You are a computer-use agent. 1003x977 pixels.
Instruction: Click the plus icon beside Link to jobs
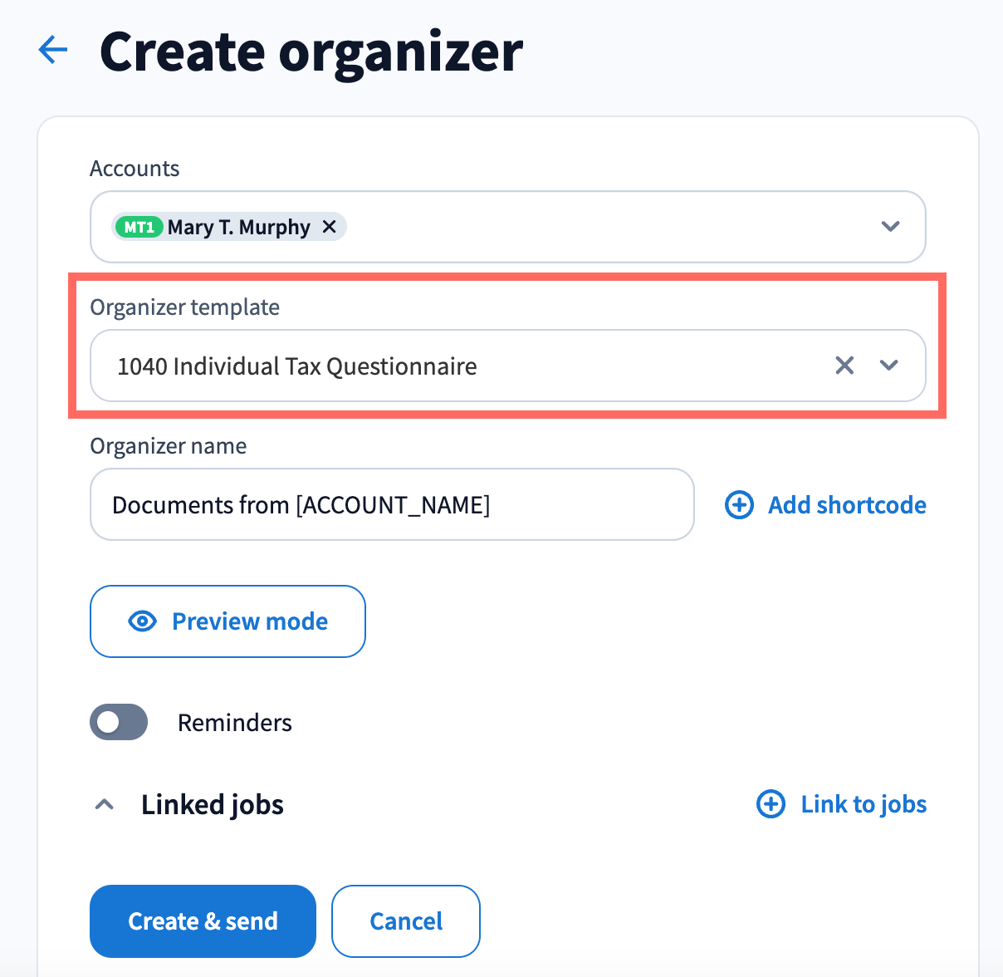[x=771, y=804]
